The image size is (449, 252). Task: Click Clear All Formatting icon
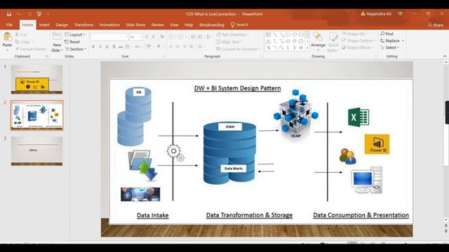click(x=162, y=37)
